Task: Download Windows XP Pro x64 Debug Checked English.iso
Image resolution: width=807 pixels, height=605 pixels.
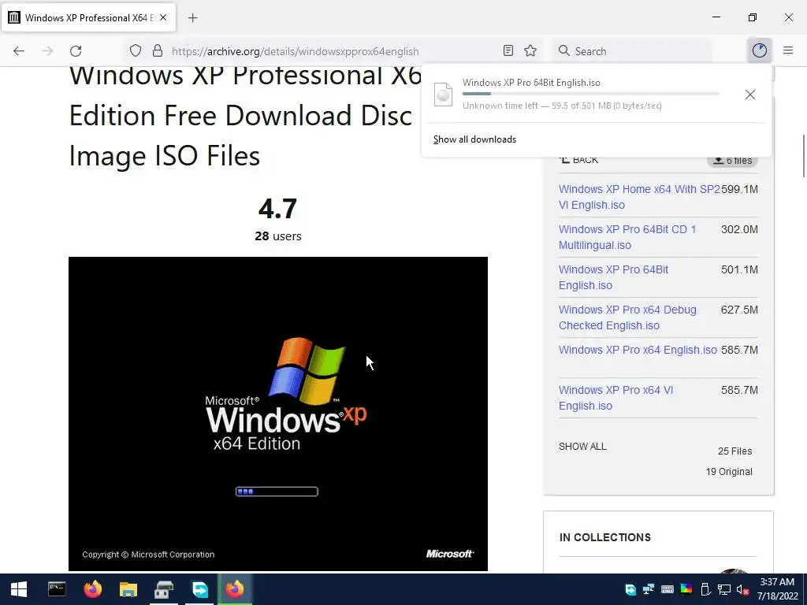Action: point(627,317)
